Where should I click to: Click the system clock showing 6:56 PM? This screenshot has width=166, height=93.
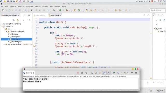coord(161,1)
